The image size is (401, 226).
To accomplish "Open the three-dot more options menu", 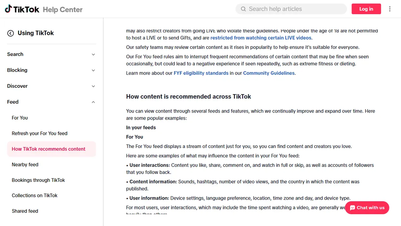I will (390, 9).
